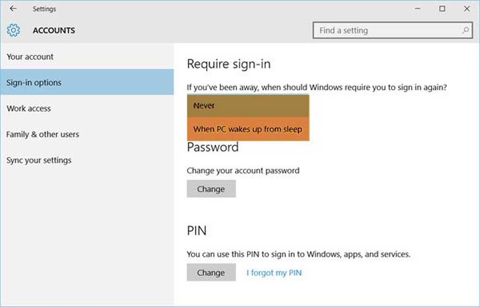
Task: Open the I forgot my PIN link
Action: tap(274, 273)
